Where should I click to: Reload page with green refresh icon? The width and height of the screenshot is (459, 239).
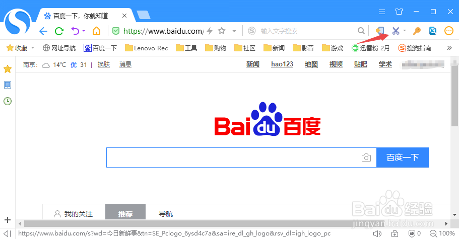tap(59, 31)
